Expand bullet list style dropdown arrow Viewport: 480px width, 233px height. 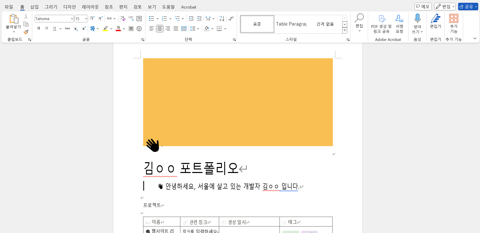coord(157,19)
